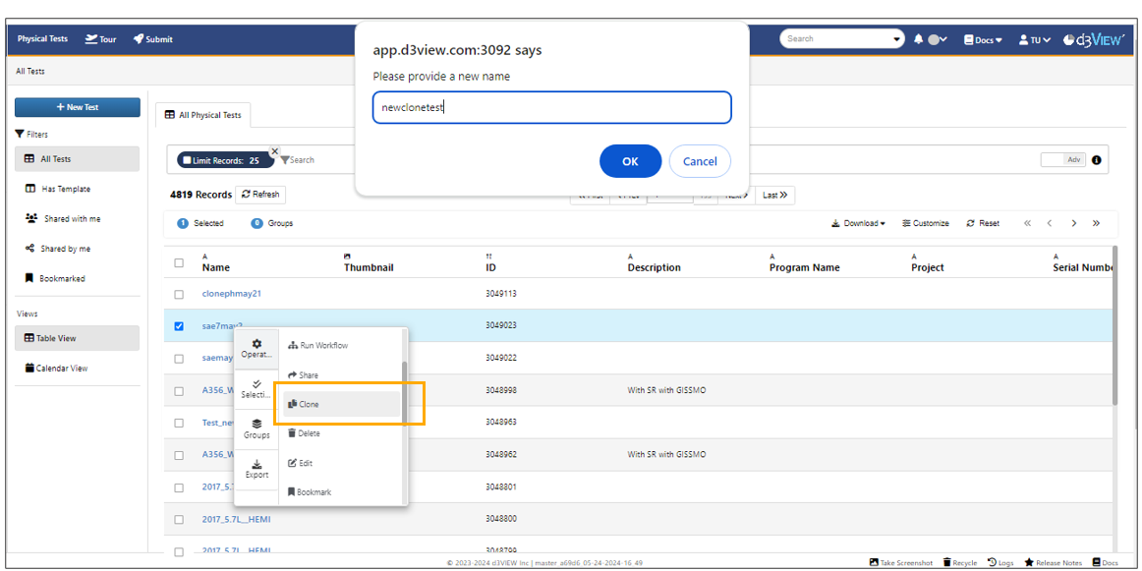
Task: Go to previous page using single-left chevron
Action: [1050, 224]
